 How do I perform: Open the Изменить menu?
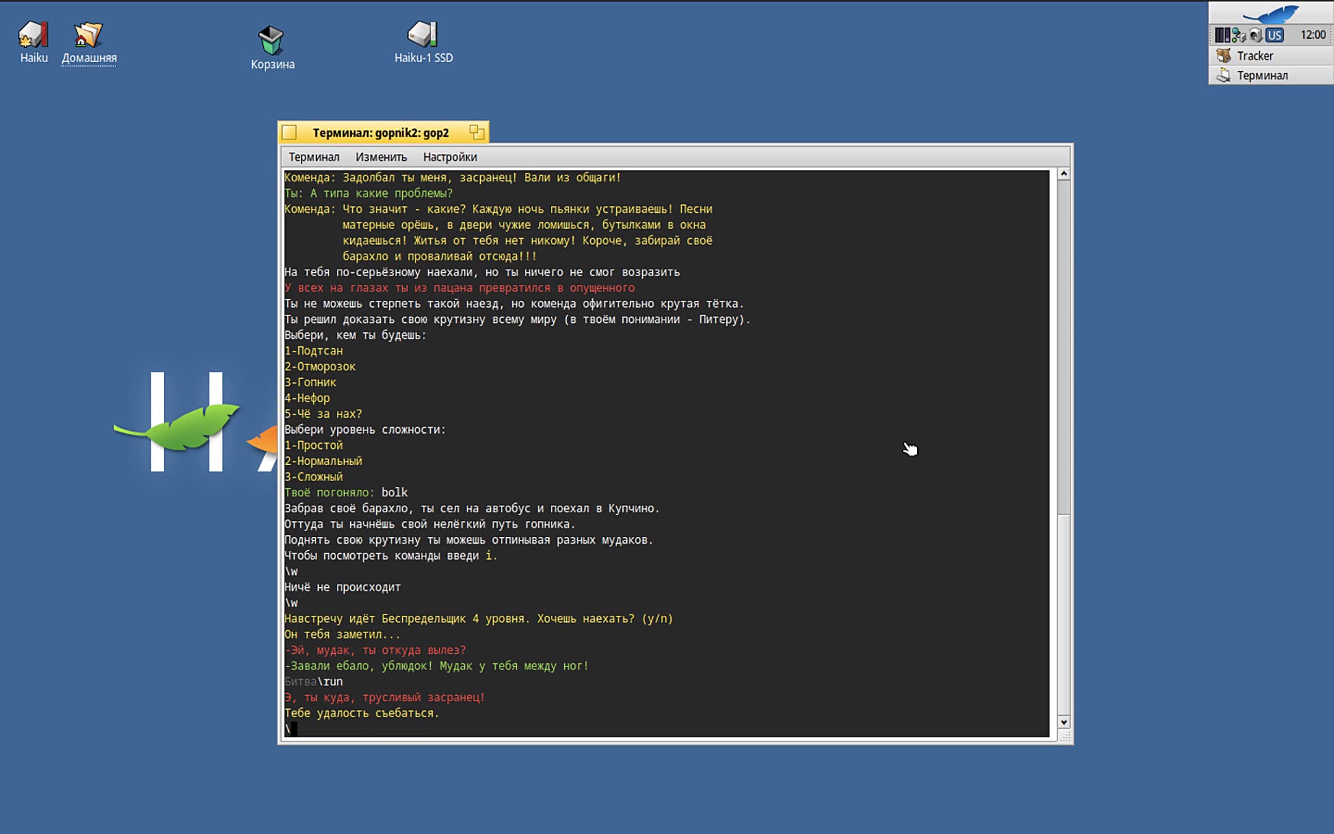pyautogui.click(x=381, y=157)
